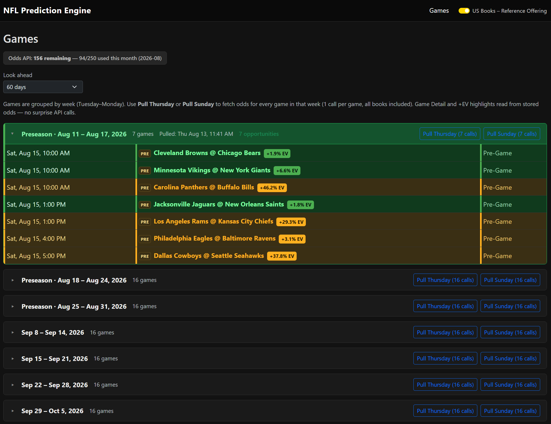
Task: Click the +6.6% EV badge
Action: 287,171
